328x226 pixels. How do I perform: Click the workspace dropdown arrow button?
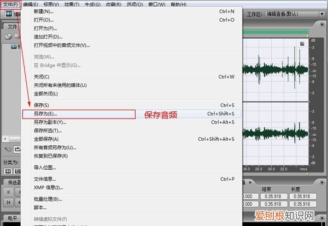[322, 14]
